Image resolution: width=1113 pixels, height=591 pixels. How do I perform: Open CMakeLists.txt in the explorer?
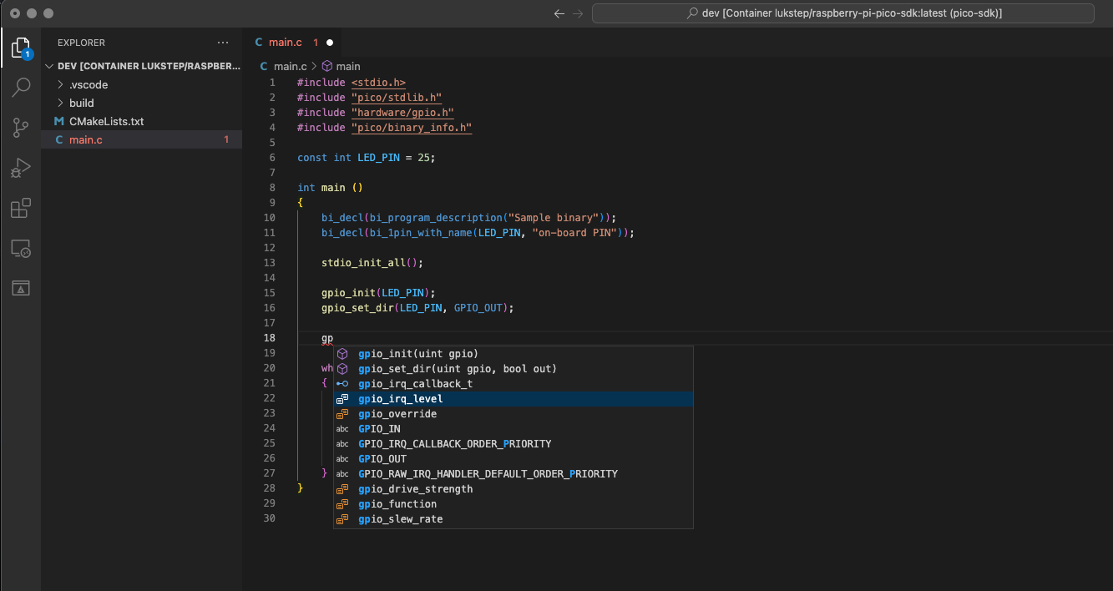tap(106, 121)
